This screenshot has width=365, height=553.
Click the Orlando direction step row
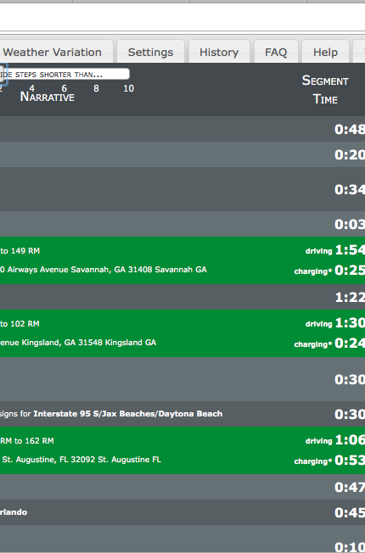[182, 512]
